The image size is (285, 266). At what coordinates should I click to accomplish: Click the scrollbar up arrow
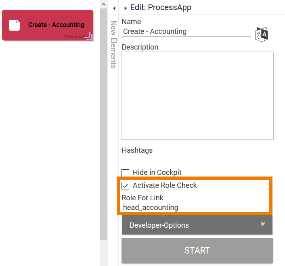[104, 4]
